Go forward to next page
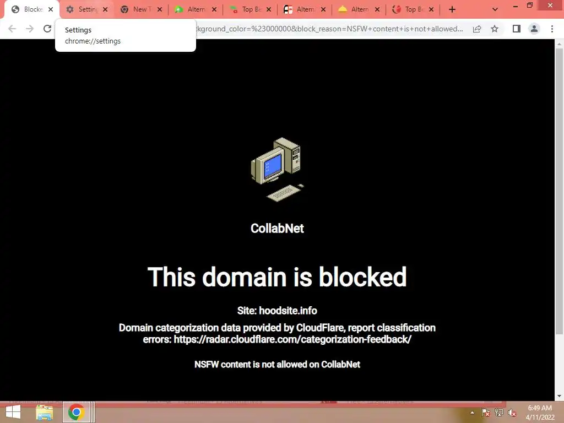This screenshot has height=423, width=564. pos(30,29)
